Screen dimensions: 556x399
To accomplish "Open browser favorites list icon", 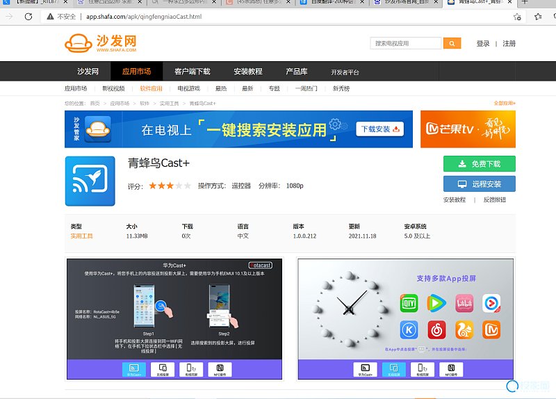I will 538,17.
